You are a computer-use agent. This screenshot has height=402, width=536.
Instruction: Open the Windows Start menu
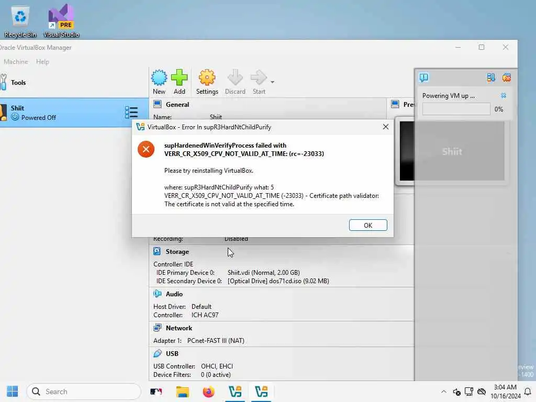click(x=13, y=392)
